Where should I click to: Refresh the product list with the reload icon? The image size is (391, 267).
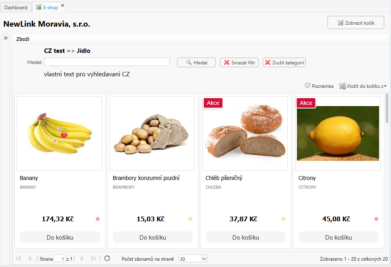tap(107, 258)
